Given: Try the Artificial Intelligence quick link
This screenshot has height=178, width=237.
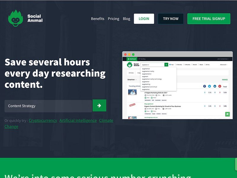Looking at the screenshot, I should pos(78,120).
